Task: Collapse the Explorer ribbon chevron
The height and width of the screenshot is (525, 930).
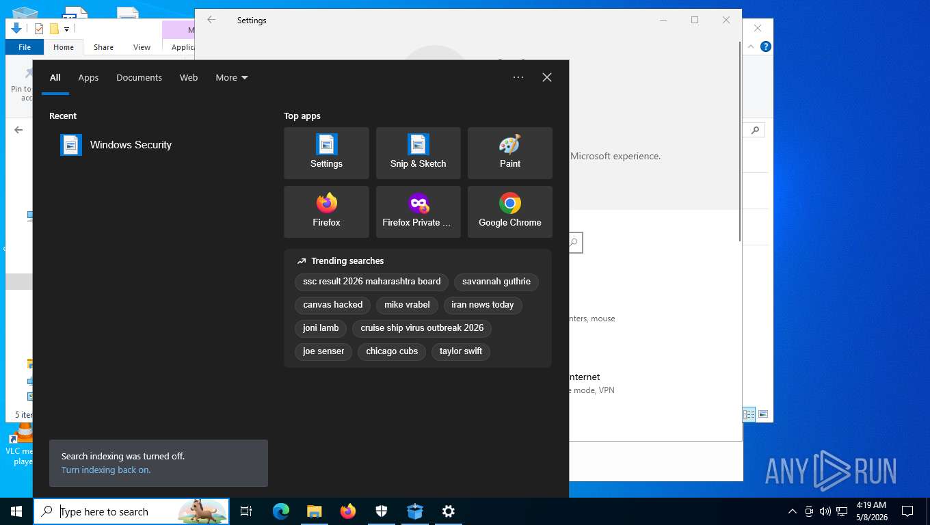Action: click(751, 46)
